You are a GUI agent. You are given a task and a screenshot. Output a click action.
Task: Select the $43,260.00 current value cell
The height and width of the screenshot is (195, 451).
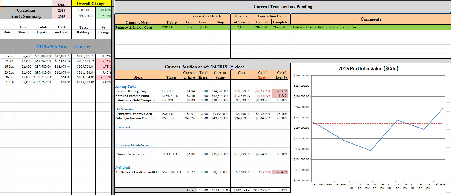pos(220,118)
